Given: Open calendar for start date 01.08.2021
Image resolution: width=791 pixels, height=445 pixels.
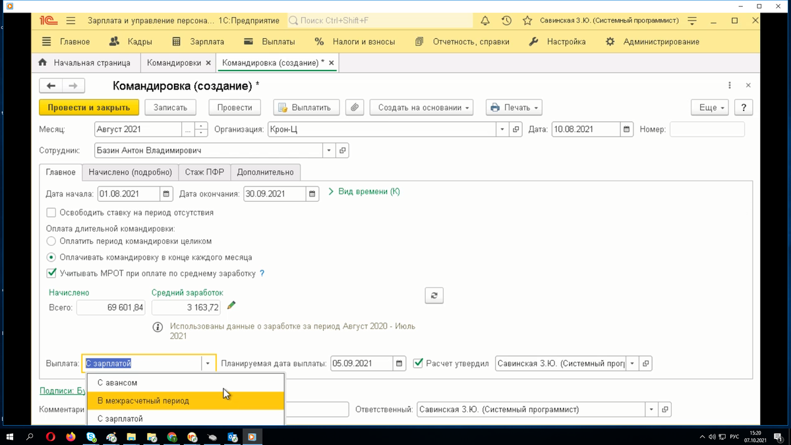Looking at the screenshot, I should click(x=167, y=194).
